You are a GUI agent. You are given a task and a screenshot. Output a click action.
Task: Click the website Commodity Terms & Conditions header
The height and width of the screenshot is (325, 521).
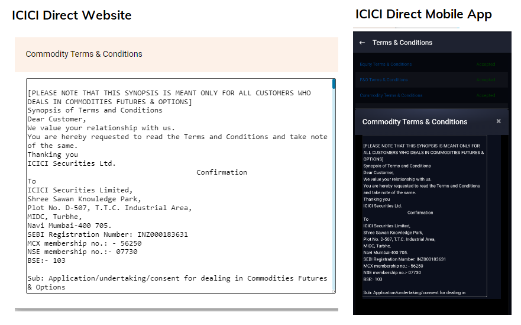(x=84, y=54)
